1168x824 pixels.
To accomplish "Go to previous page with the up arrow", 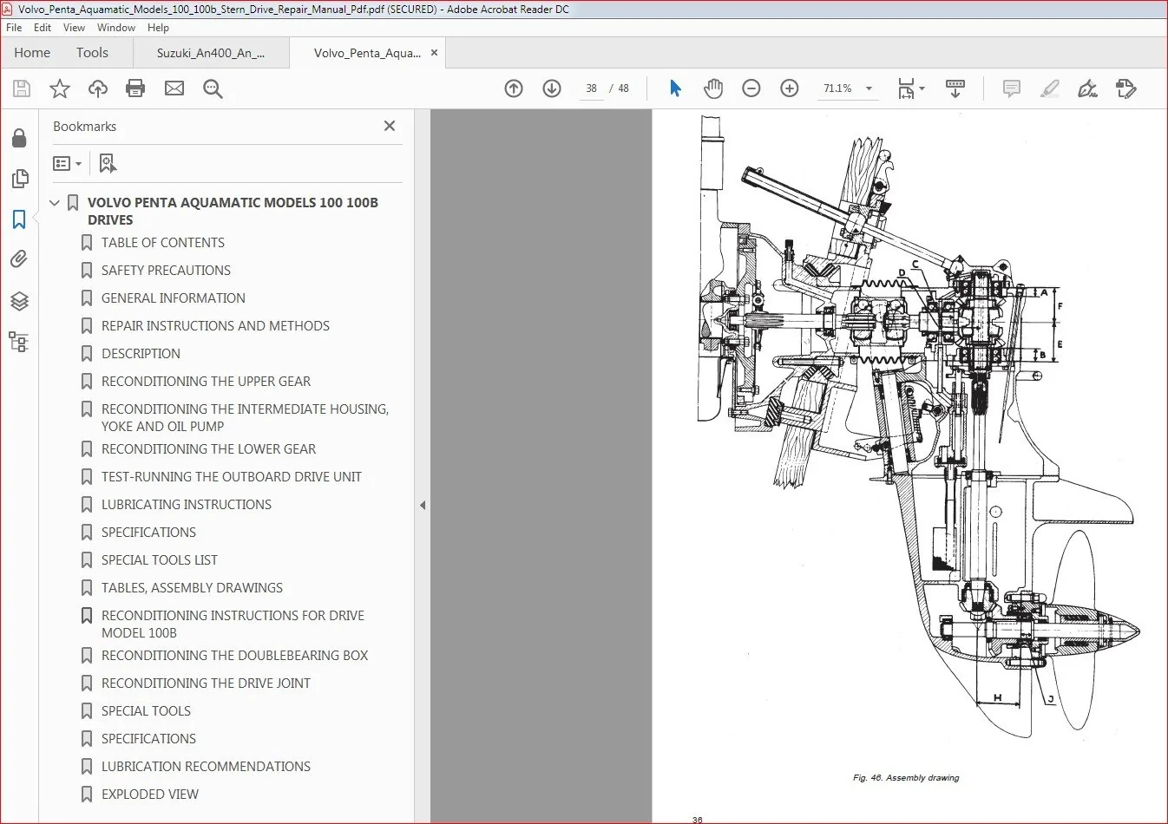I will tap(514, 88).
